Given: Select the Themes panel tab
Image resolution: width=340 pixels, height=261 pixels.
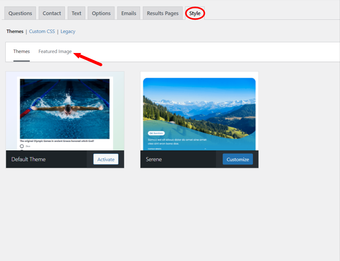Looking at the screenshot, I should [22, 51].
